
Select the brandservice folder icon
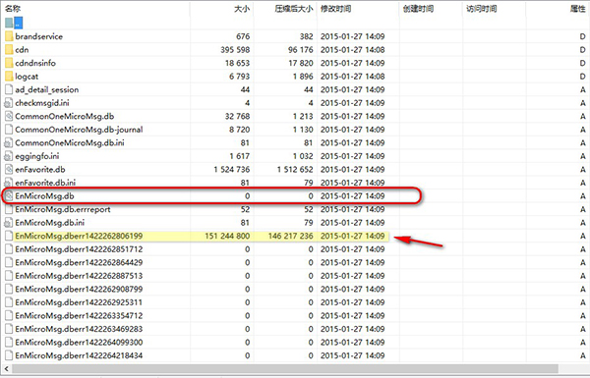9,36
